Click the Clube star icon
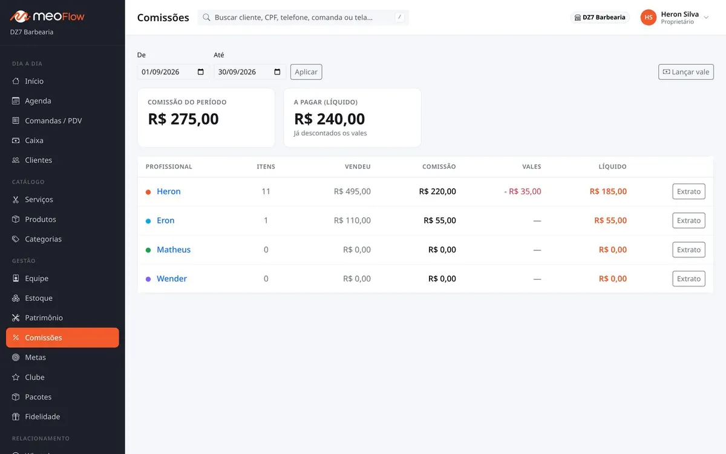 (16, 377)
